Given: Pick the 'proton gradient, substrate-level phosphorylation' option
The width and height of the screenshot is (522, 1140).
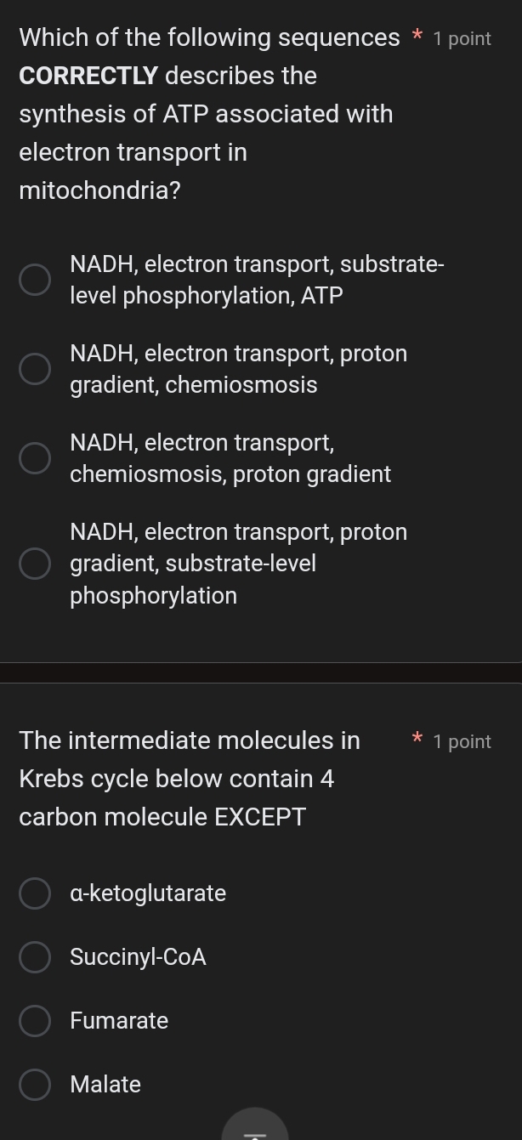Looking at the screenshot, I should 35,563.
